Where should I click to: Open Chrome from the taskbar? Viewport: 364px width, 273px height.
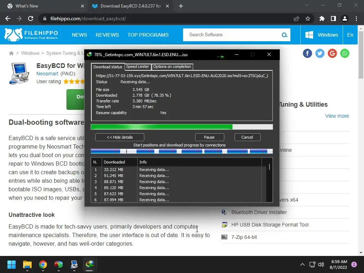point(43,264)
